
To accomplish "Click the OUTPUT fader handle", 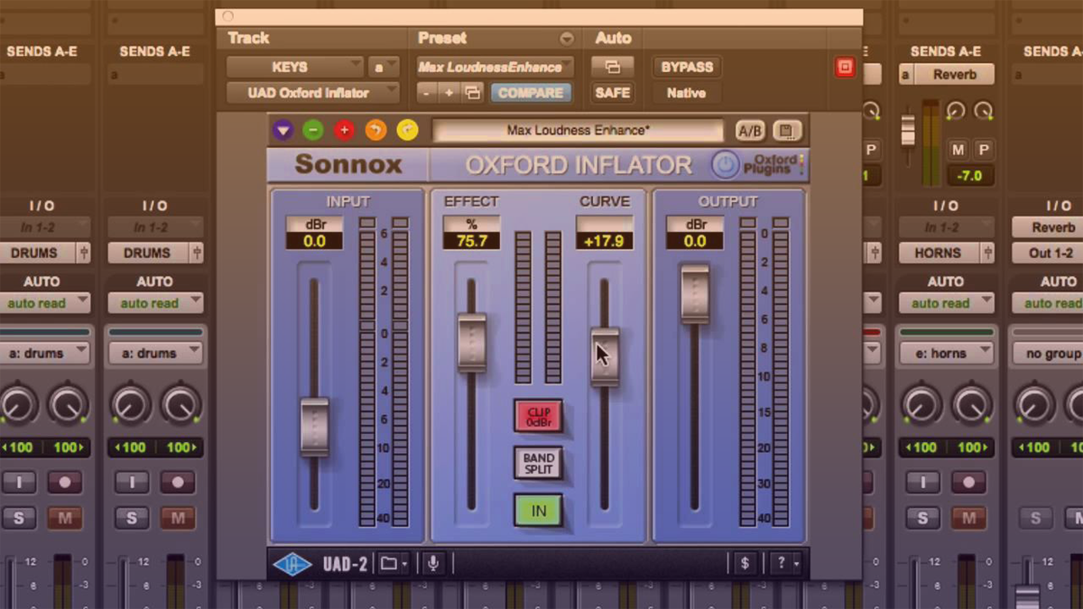I will point(695,293).
